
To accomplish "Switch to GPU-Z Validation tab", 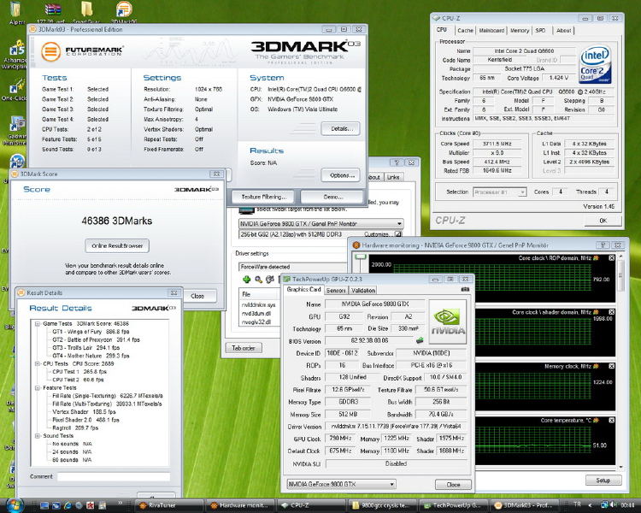I will point(363,291).
